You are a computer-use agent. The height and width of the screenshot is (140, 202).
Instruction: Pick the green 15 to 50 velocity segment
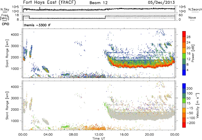pyautogui.click(x=184, y=101)
